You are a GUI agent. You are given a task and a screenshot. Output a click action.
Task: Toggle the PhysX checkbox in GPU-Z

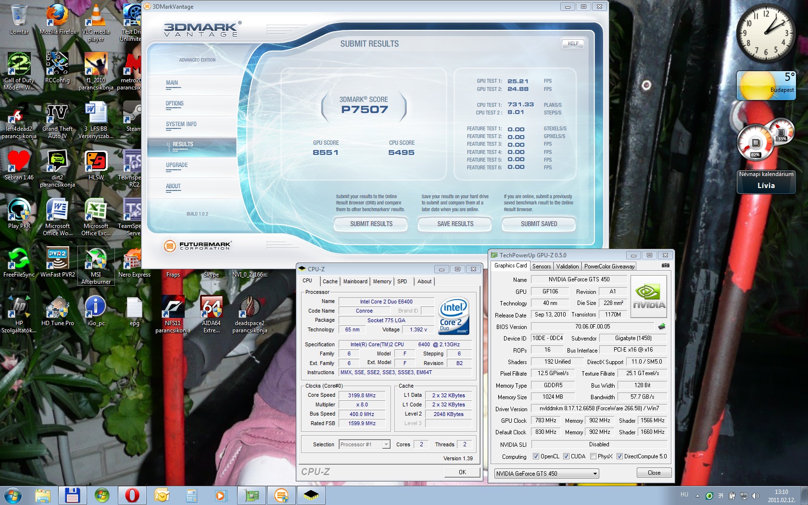click(593, 456)
